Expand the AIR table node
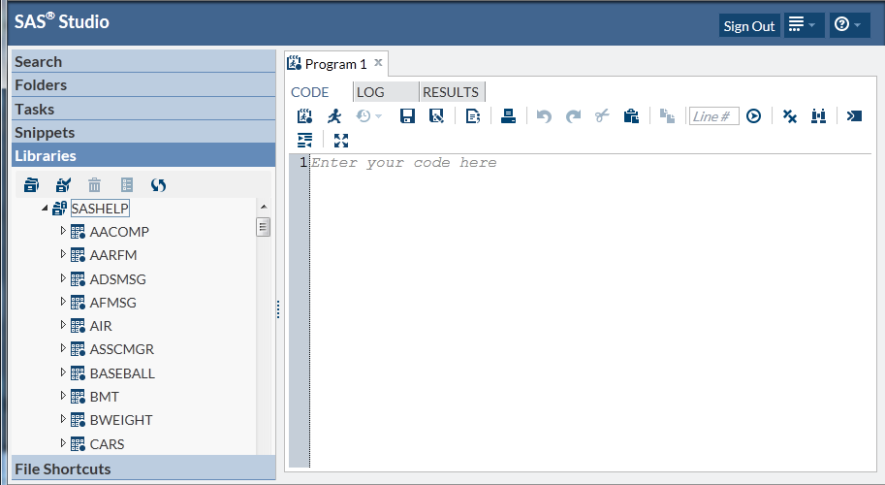The image size is (885, 485). click(x=63, y=325)
